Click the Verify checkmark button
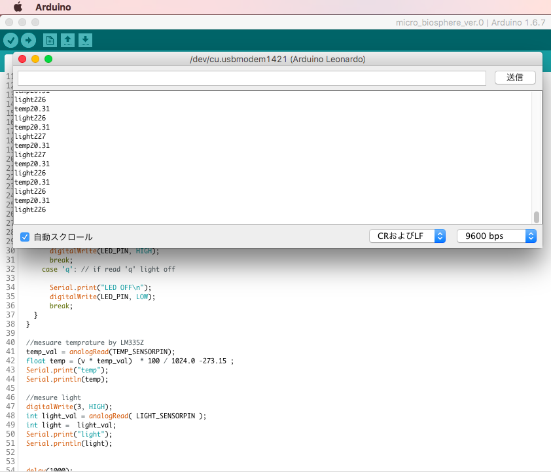Image resolution: width=551 pixels, height=472 pixels. pos(11,41)
